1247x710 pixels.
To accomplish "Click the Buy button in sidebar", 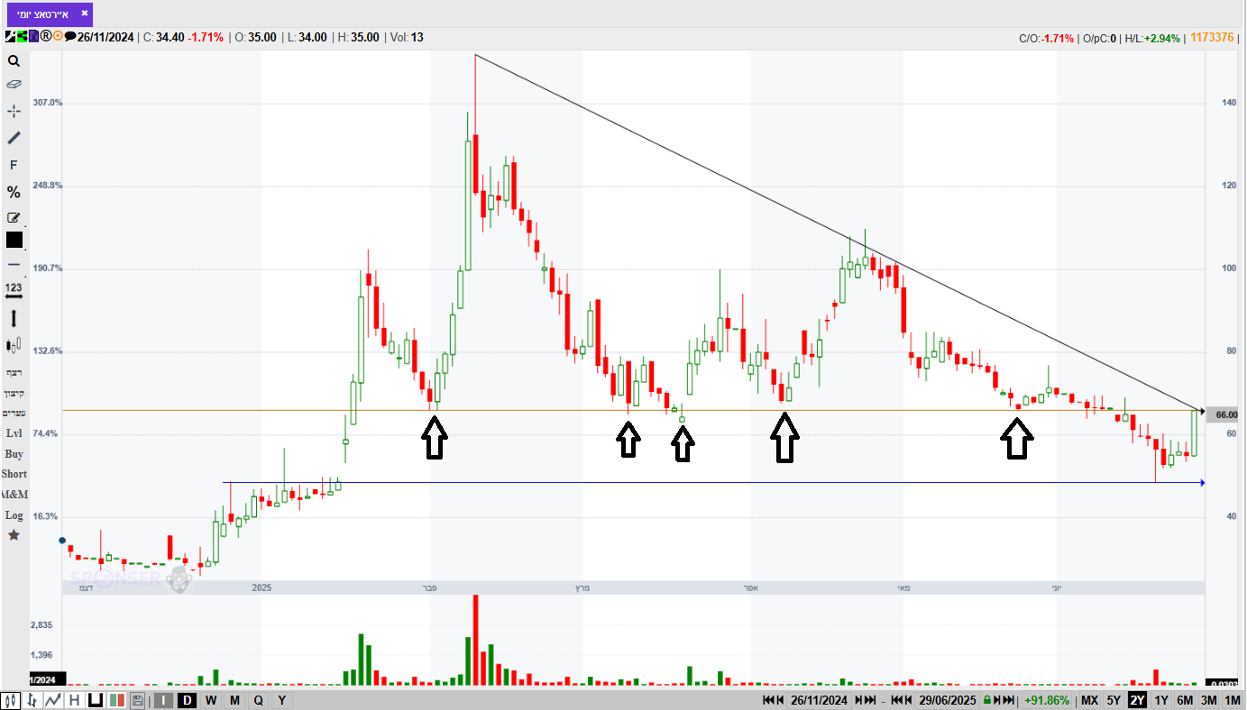I will pos(14,454).
